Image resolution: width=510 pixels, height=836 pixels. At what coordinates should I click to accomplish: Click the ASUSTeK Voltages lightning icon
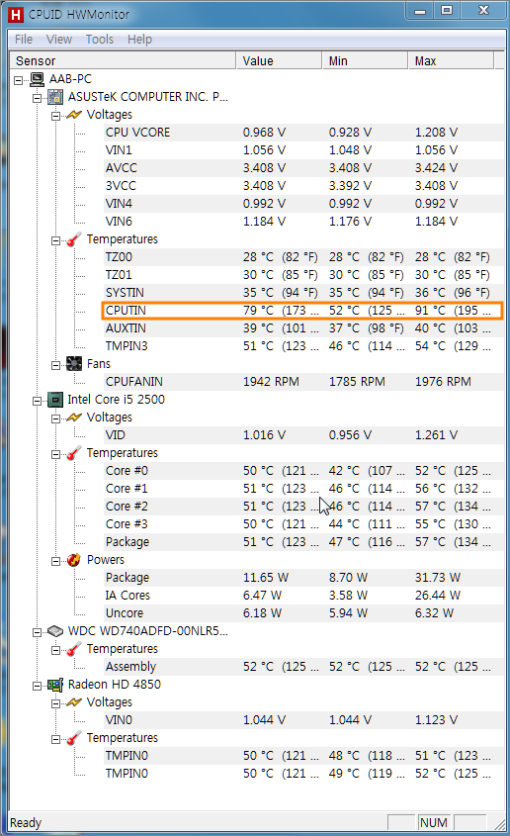[x=74, y=115]
